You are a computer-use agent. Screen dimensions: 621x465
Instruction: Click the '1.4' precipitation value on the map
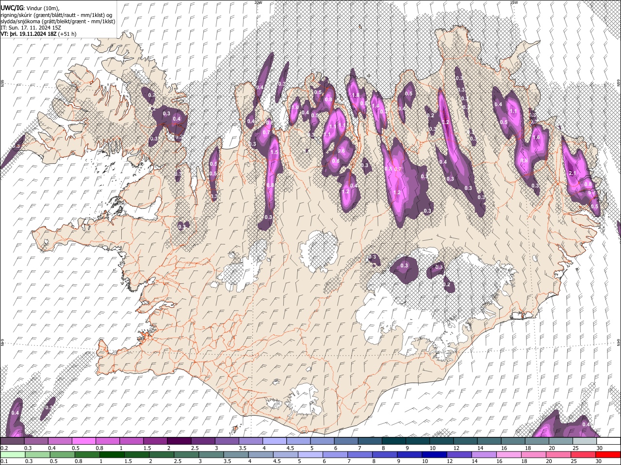tap(375, 106)
